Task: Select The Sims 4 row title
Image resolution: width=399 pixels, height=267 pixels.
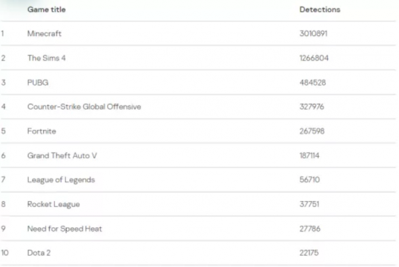Action: coord(47,58)
